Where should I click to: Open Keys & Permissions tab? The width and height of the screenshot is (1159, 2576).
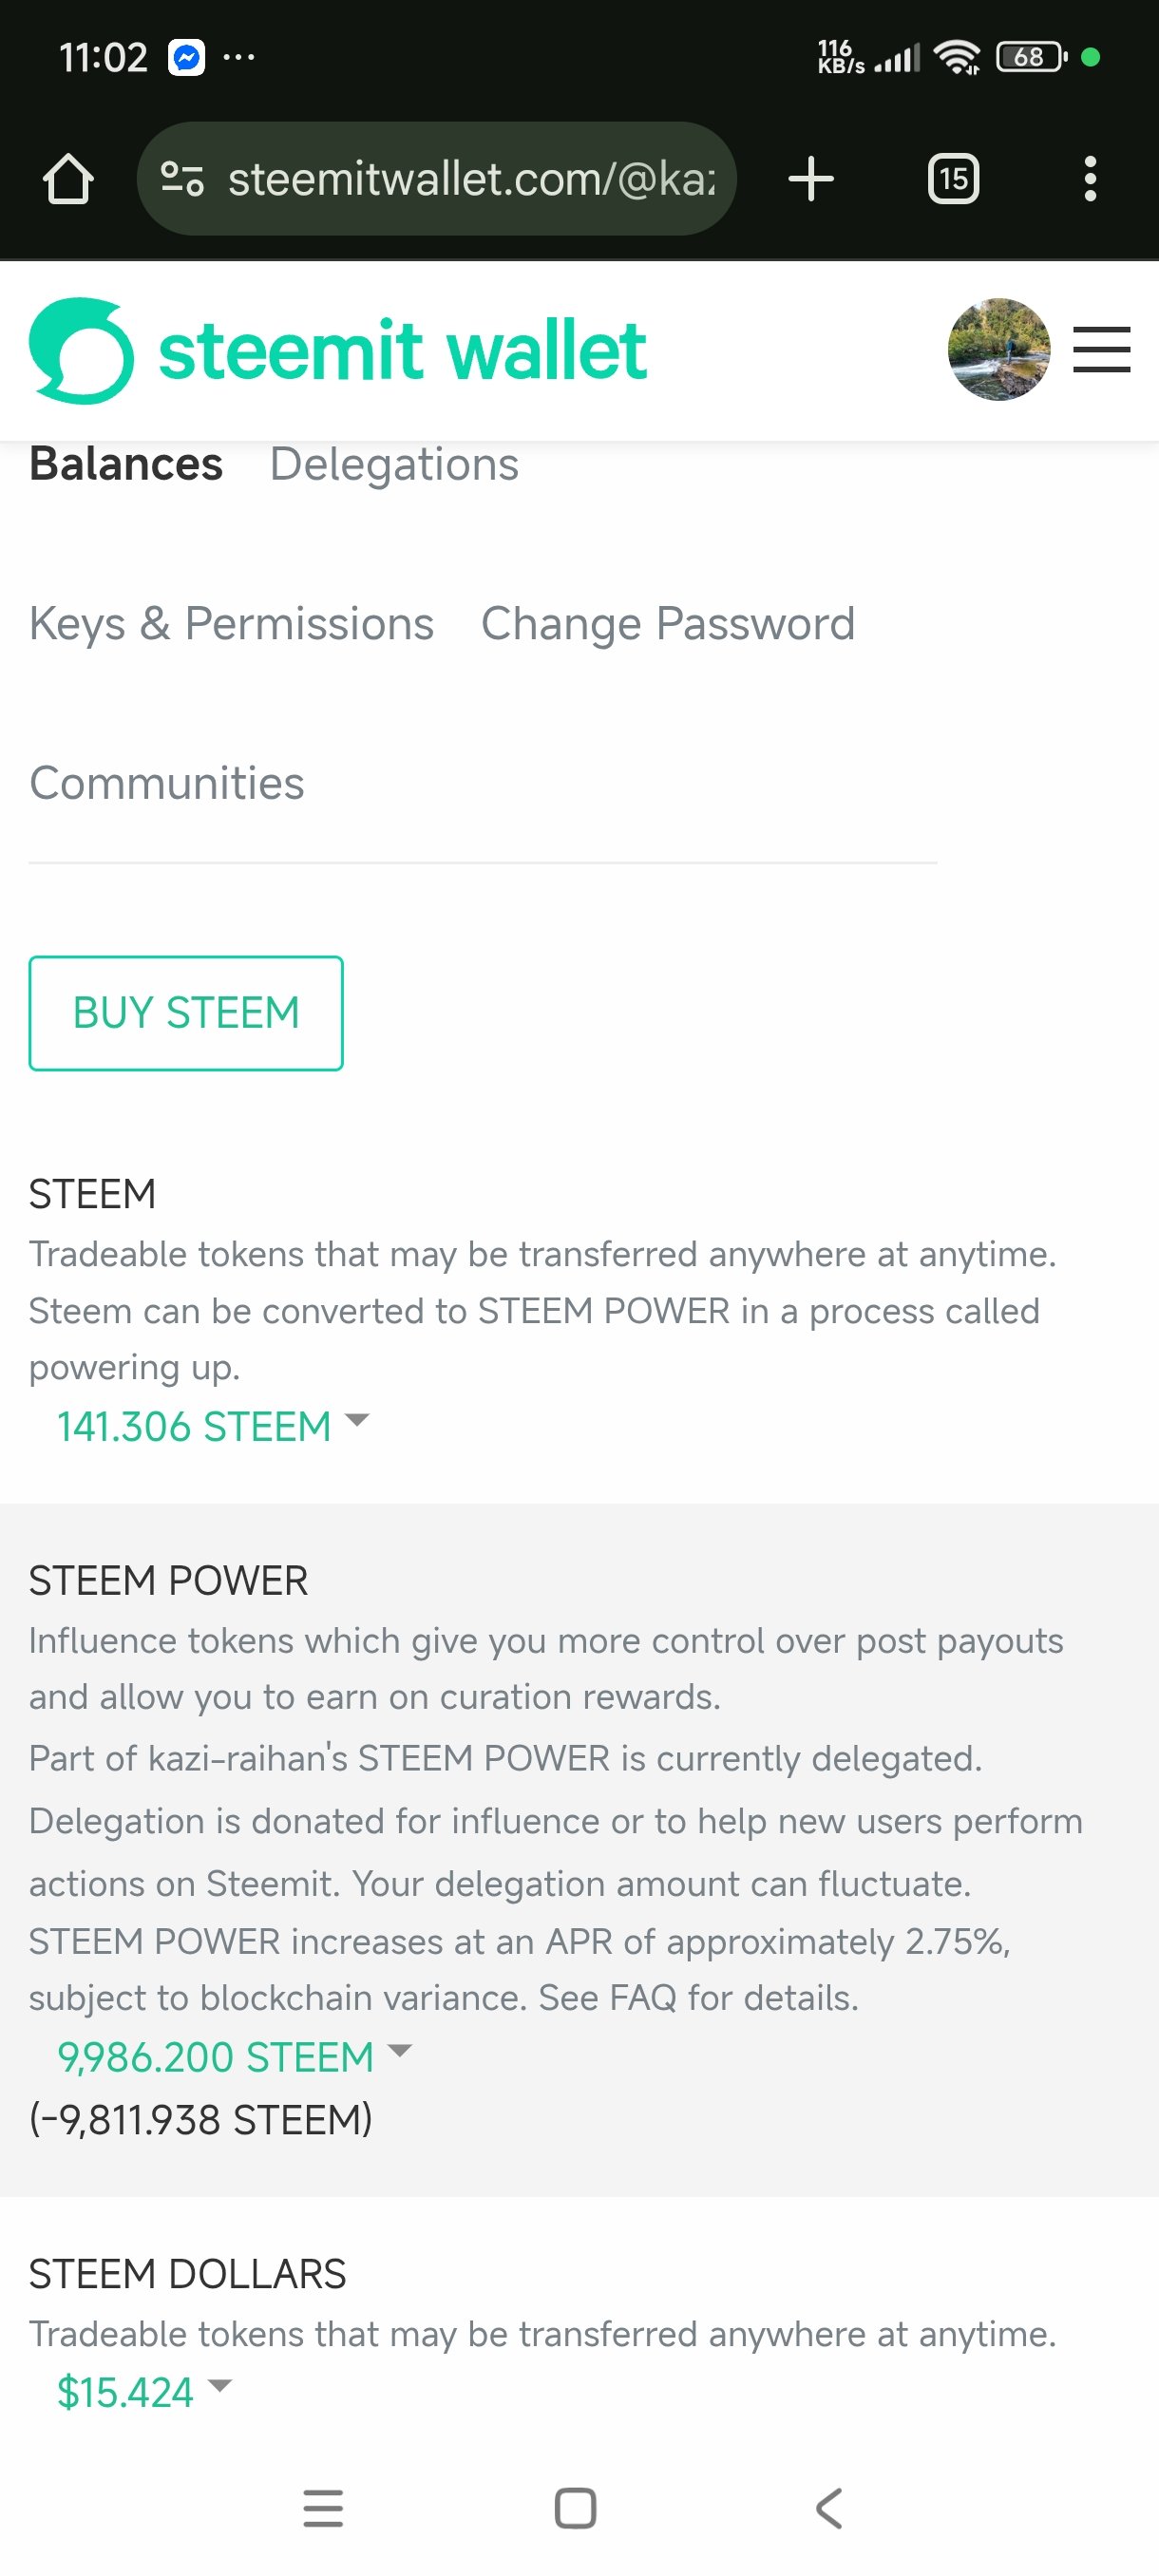click(x=232, y=624)
